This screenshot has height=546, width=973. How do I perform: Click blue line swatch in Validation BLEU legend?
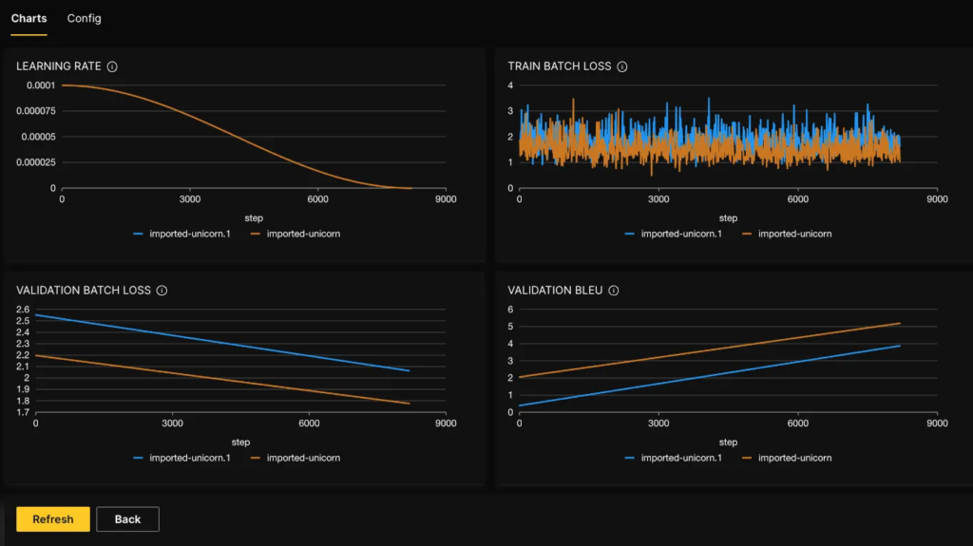click(630, 458)
